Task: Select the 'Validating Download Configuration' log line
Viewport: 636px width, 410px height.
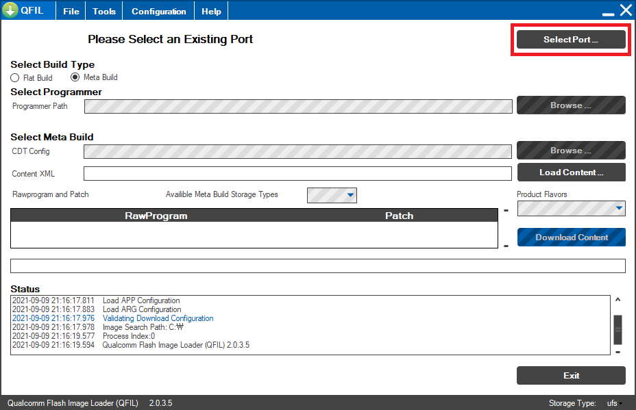Action: point(113,318)
